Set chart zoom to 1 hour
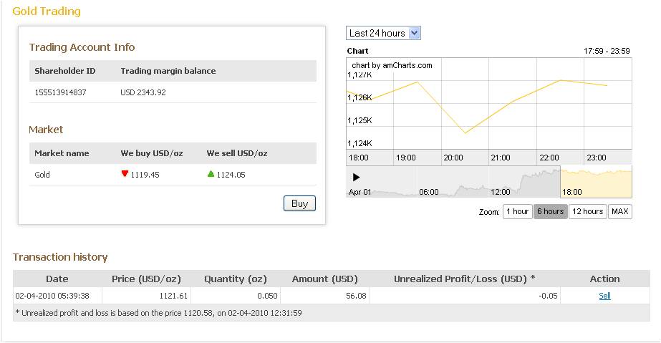The image size is (661, 343). coord(517,211)
